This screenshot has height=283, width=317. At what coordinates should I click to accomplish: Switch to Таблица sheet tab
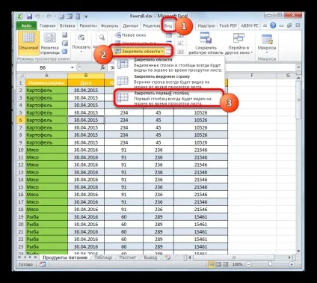click(103, 258)
